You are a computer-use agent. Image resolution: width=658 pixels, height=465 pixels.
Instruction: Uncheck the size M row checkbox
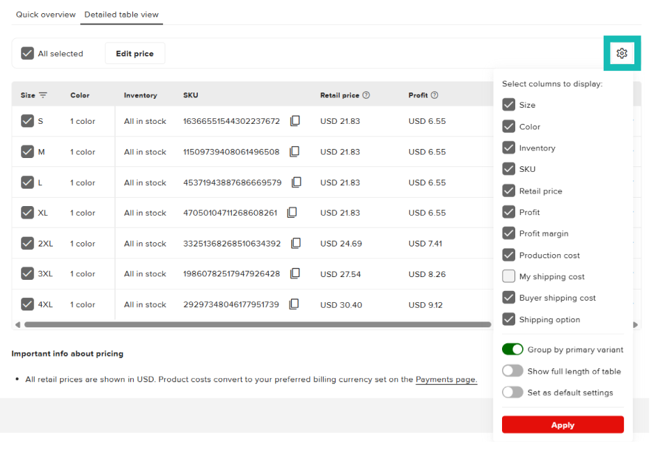pos(27,152)
